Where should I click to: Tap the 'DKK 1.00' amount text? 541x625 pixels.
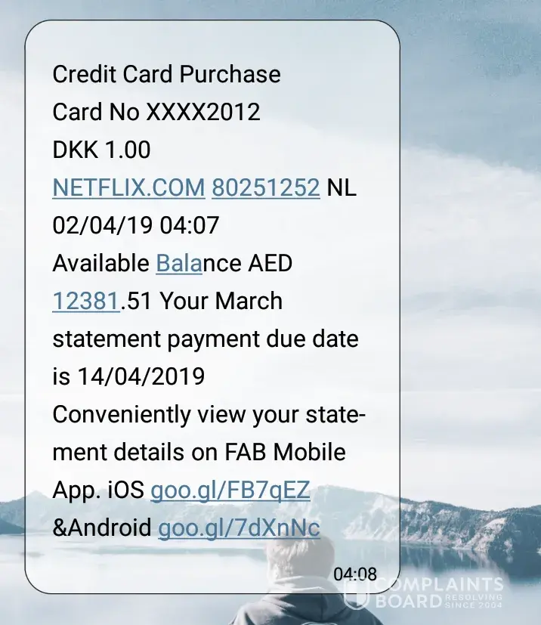[101, 150]
